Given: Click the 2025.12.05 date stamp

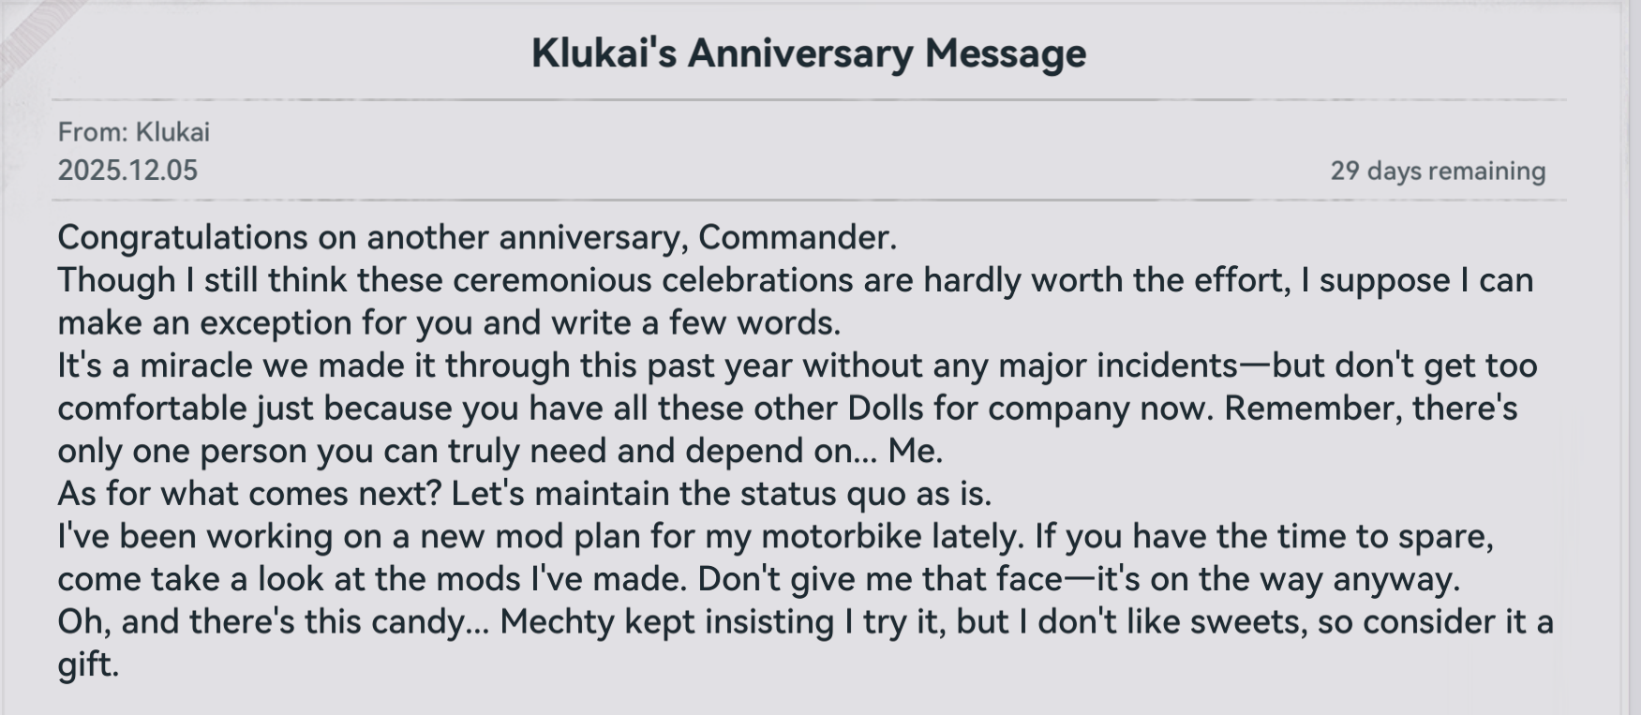Looking at the screenshot, I should tap(127, 171).
